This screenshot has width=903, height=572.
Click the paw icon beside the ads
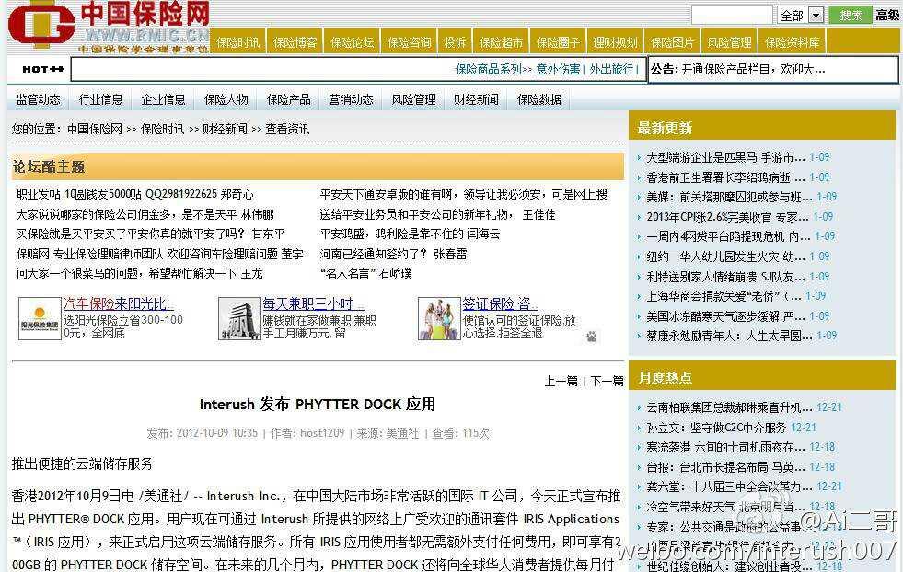click(592, 337)
